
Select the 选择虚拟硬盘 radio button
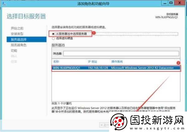click(x=53, y=38)
